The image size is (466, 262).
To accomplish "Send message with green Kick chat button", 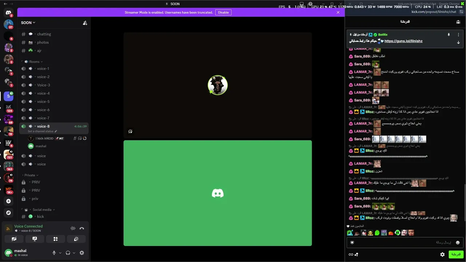I will [x=456, y=254].
